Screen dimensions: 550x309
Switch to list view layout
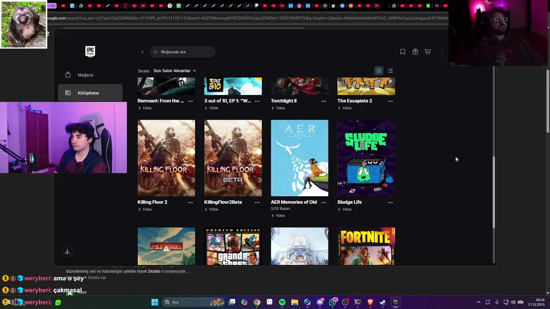click(x=390, y=71)
